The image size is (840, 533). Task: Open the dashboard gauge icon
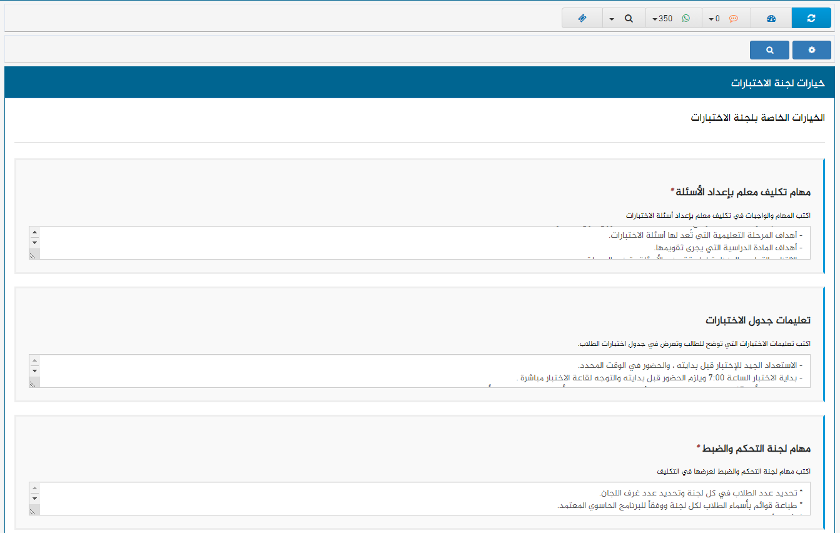(x=771, y=18)
